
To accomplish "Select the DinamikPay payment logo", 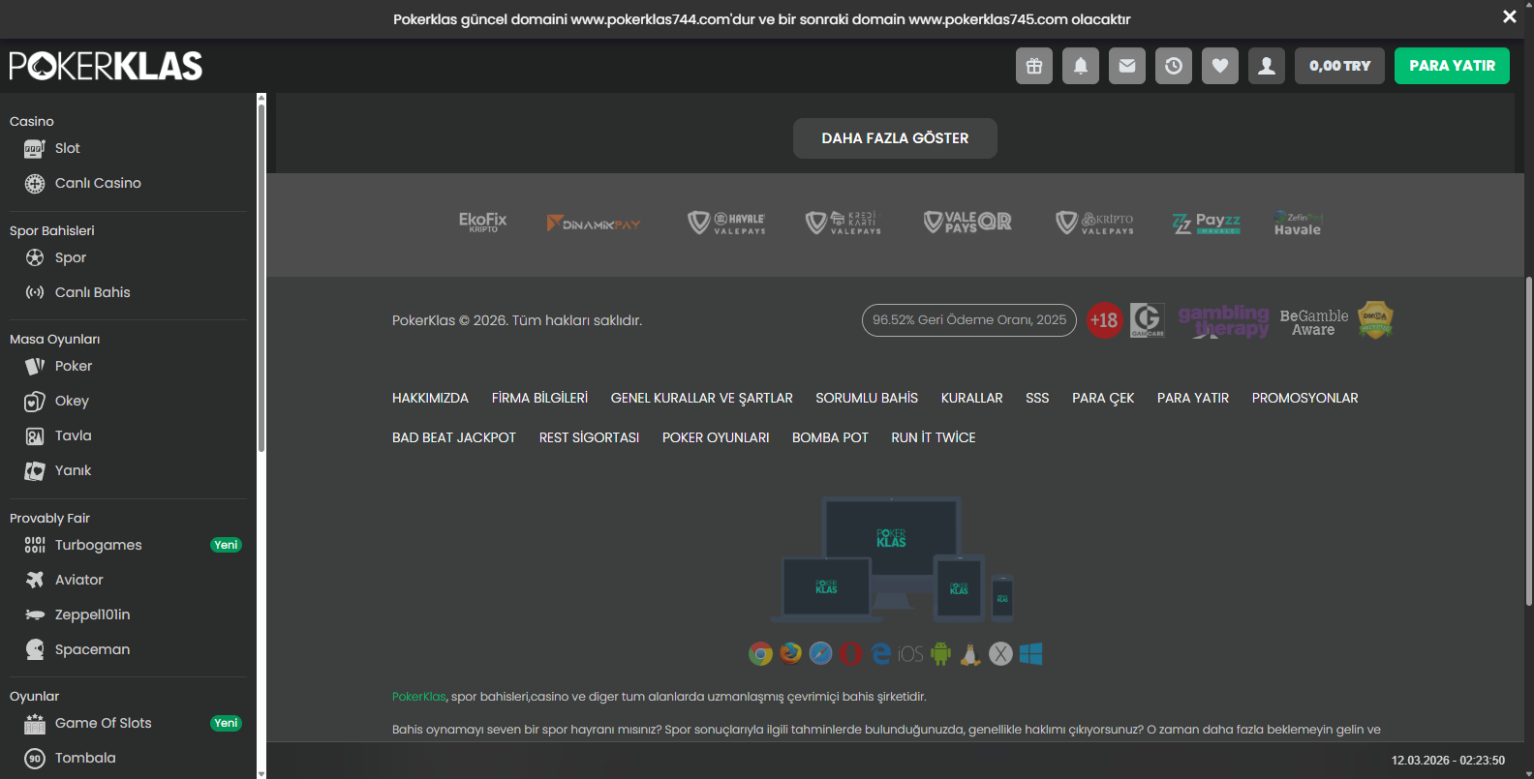I will click(594, 224).
